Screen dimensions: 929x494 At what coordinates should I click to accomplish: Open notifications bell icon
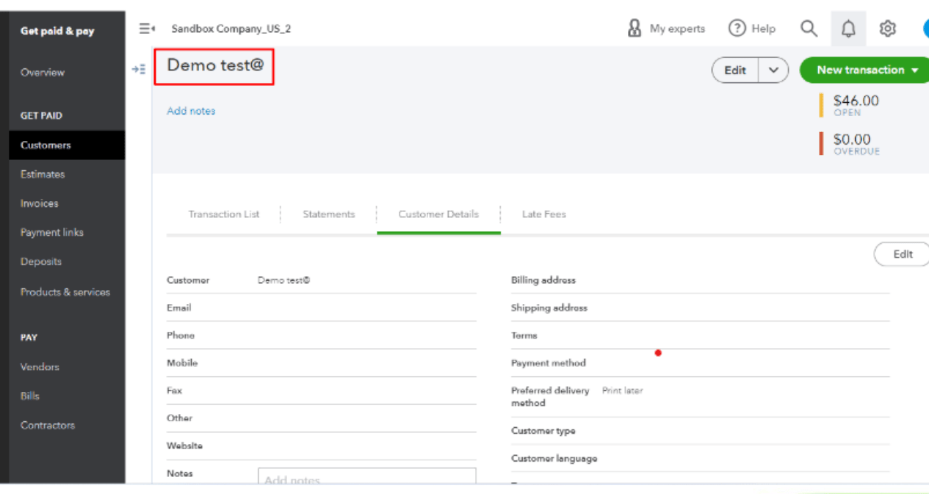[848, 29]
